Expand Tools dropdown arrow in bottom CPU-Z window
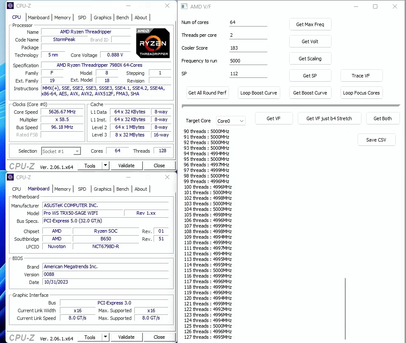 [105, 337]
